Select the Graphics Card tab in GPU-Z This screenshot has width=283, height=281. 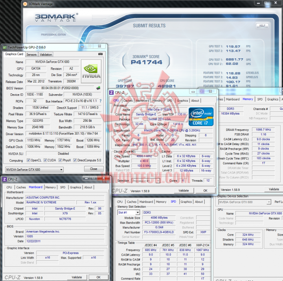(x=14, y=54)
